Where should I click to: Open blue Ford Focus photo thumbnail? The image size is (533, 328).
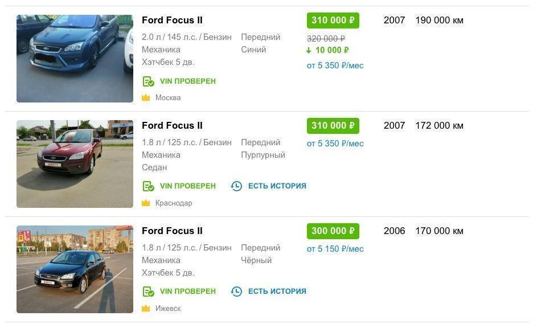[x=75, y=59]
